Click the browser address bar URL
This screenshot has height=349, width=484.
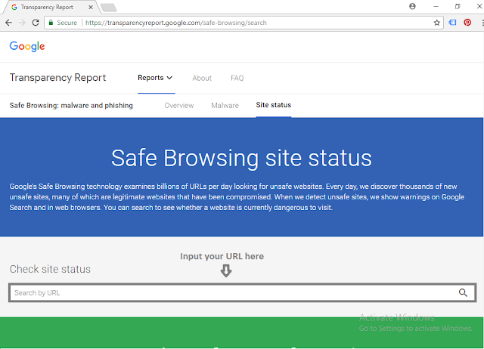pyautogui.click(x=176, y=23)
